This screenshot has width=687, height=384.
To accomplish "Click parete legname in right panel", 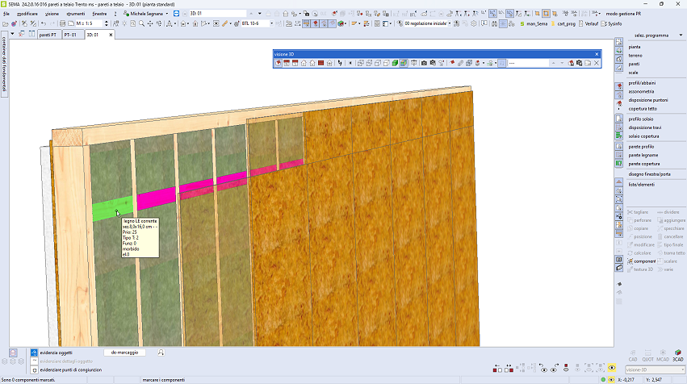I will pos(643,155).
